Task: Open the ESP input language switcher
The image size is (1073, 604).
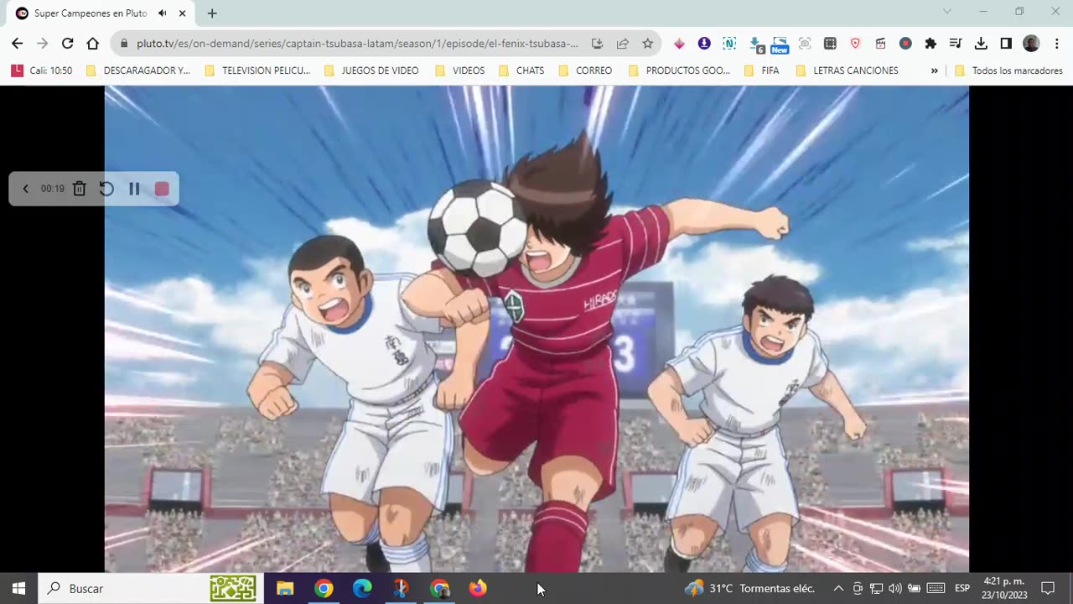Action: point(962,588)
